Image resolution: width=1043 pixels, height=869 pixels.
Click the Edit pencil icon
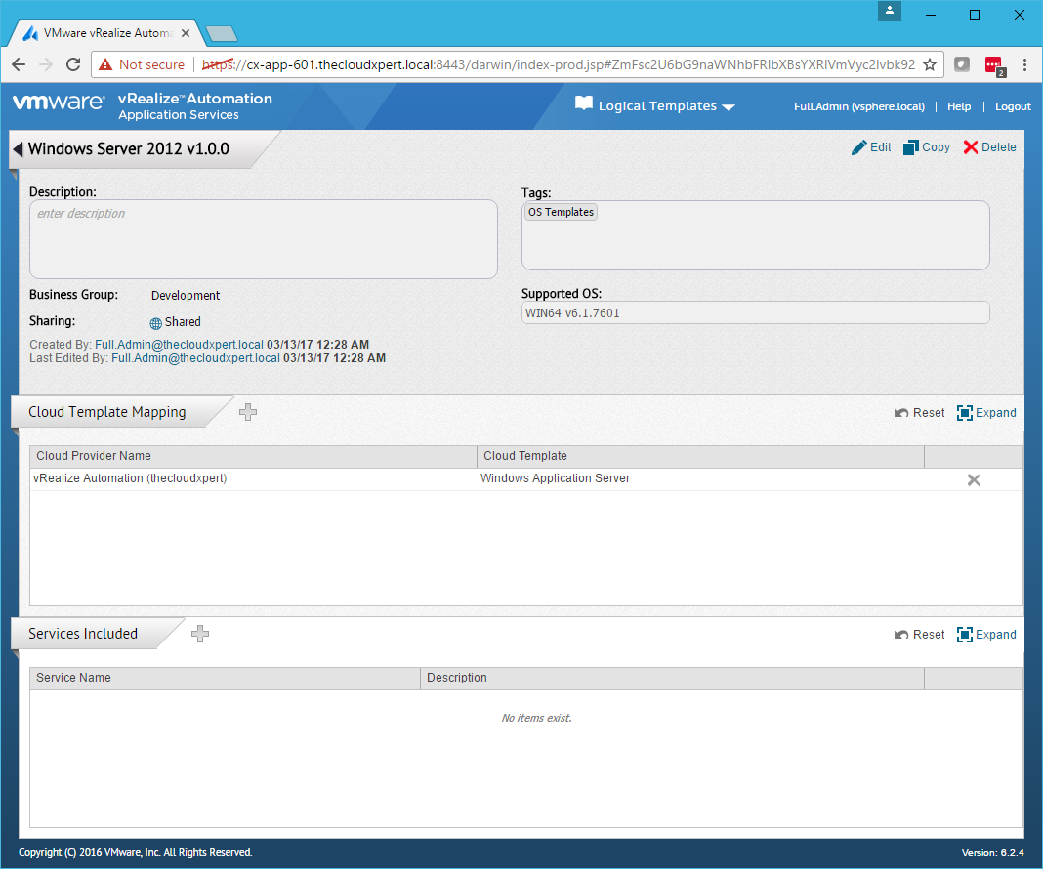click(x=859, y=147)
